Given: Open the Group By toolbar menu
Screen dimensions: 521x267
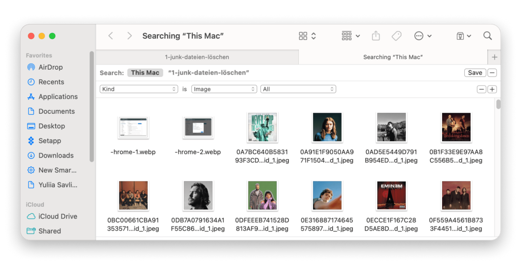Looking at the screenshot, I should coord(350,36).
